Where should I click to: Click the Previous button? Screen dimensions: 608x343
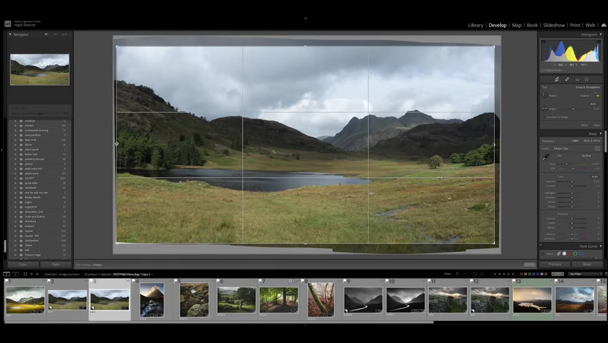[x=555, y=264]
